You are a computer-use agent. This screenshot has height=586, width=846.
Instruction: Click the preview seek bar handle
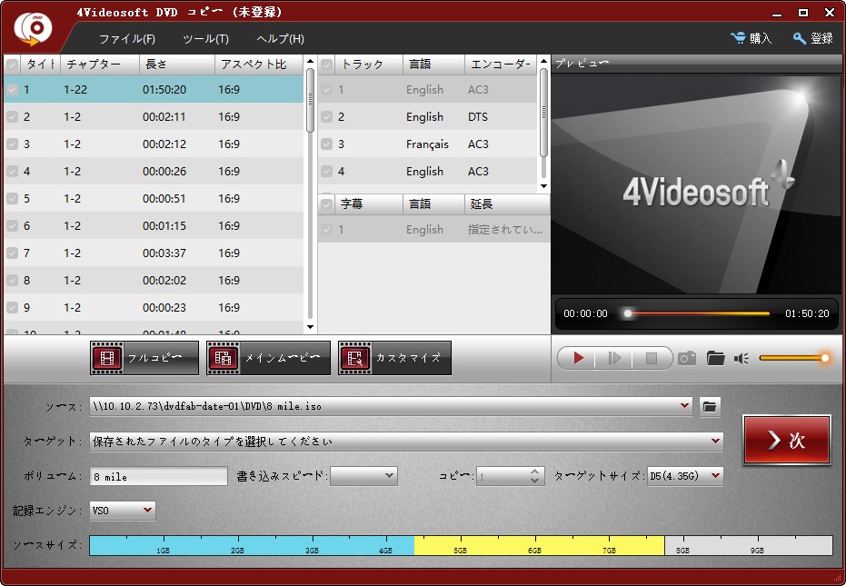pos(628,313)
